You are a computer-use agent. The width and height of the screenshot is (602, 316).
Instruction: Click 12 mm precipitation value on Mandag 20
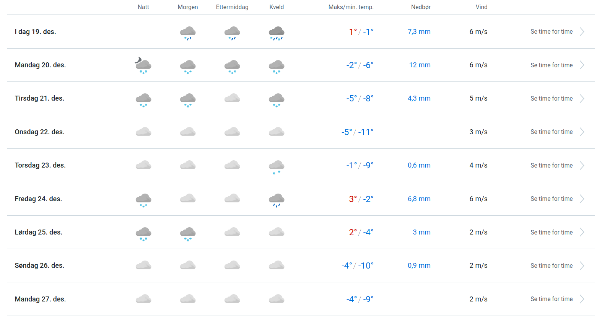[420, 65]
